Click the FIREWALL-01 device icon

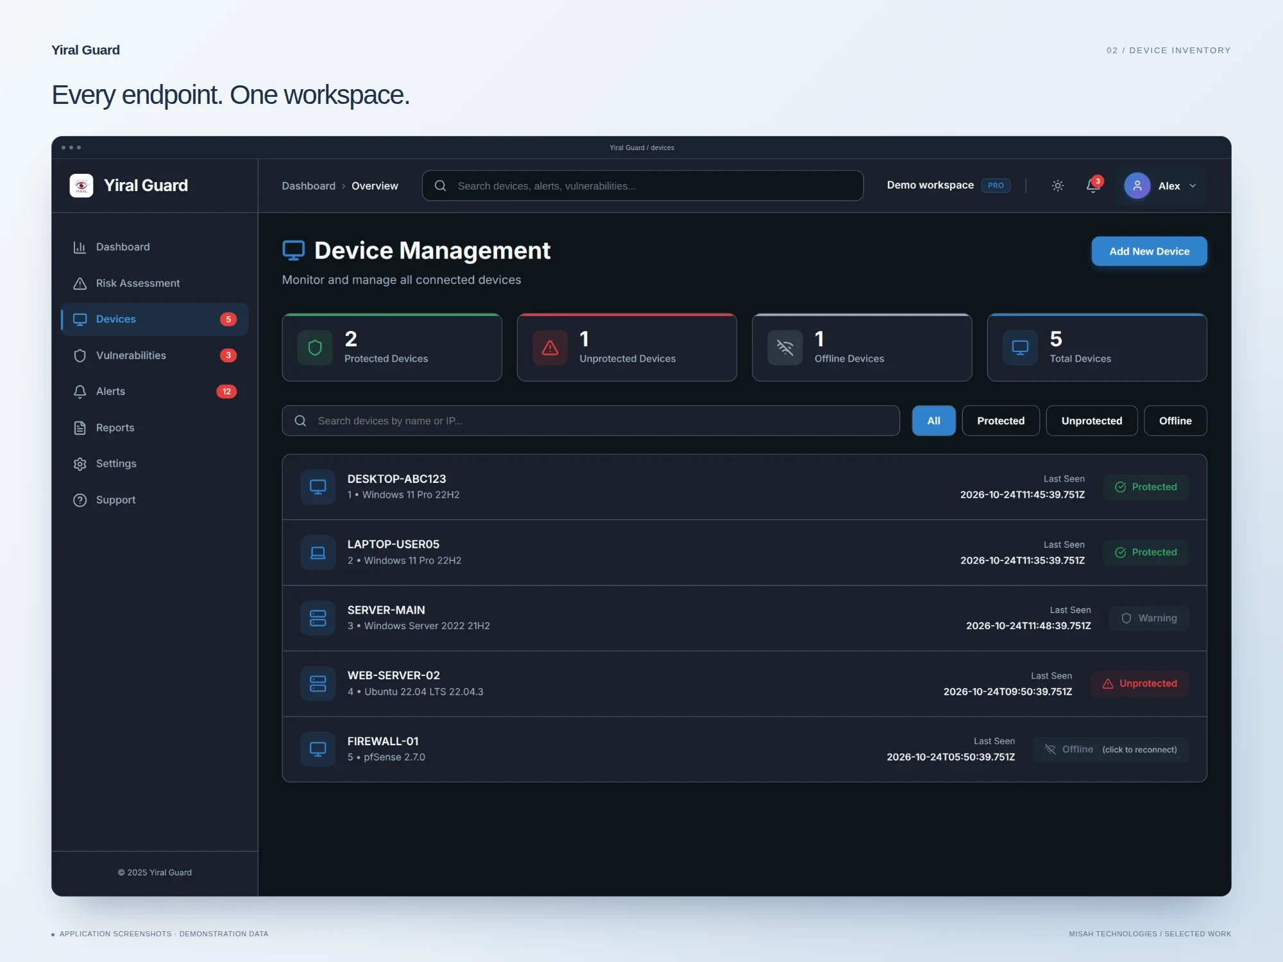coord(318,749)
